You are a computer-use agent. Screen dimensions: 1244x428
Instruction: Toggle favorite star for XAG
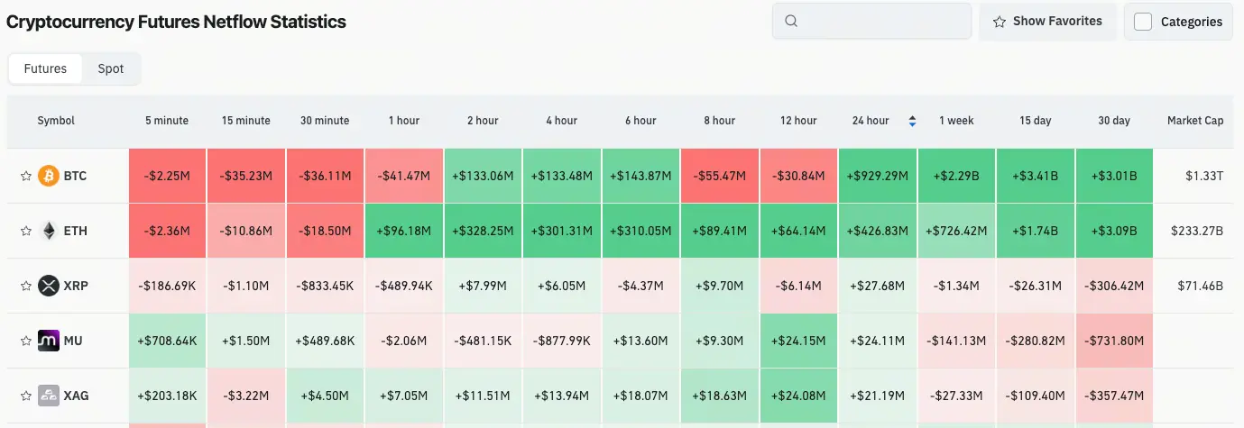coord(26,396)
